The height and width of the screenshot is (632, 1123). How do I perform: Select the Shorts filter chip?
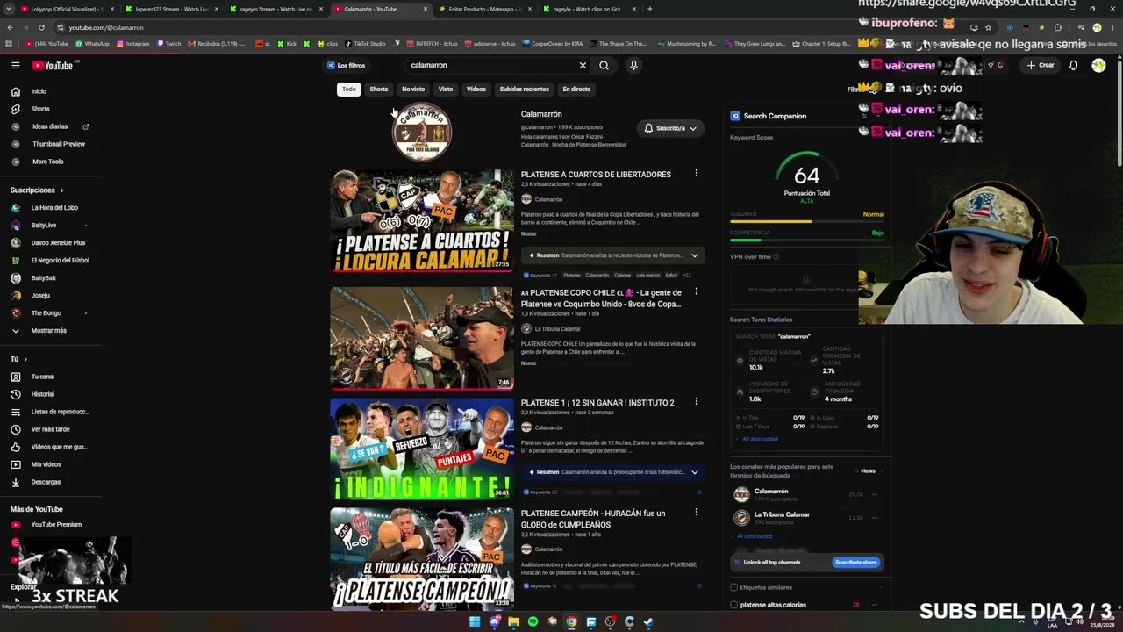pos(379,89)
